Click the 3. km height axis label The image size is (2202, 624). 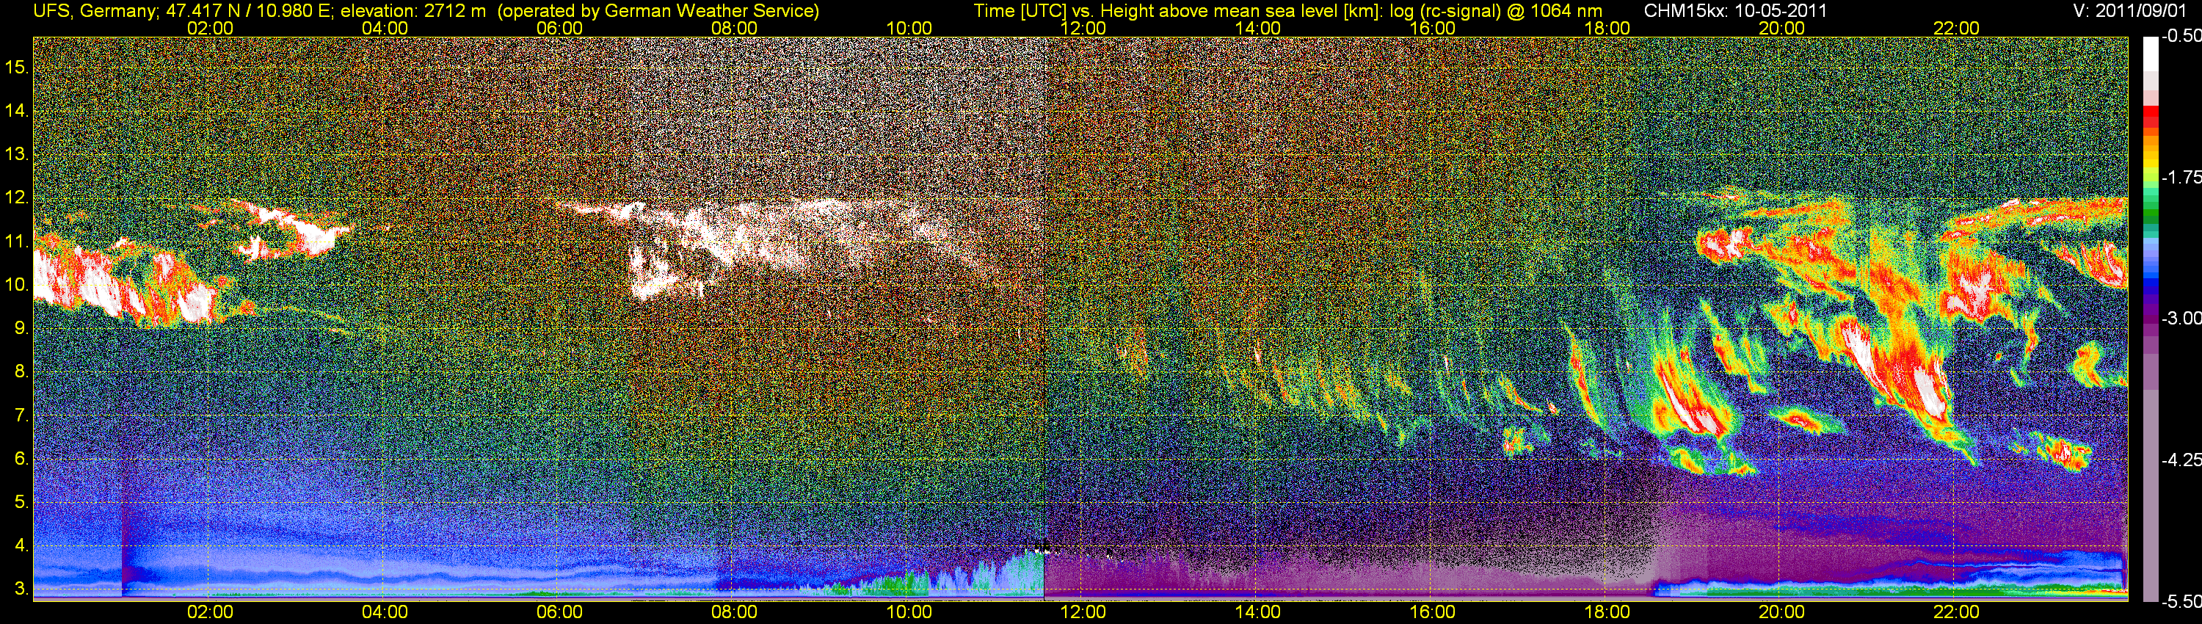point(21,589)
